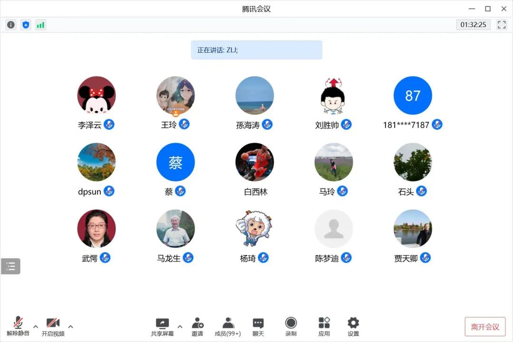Expand share options arrow beside 共享屏幕

tap(180, 326)
